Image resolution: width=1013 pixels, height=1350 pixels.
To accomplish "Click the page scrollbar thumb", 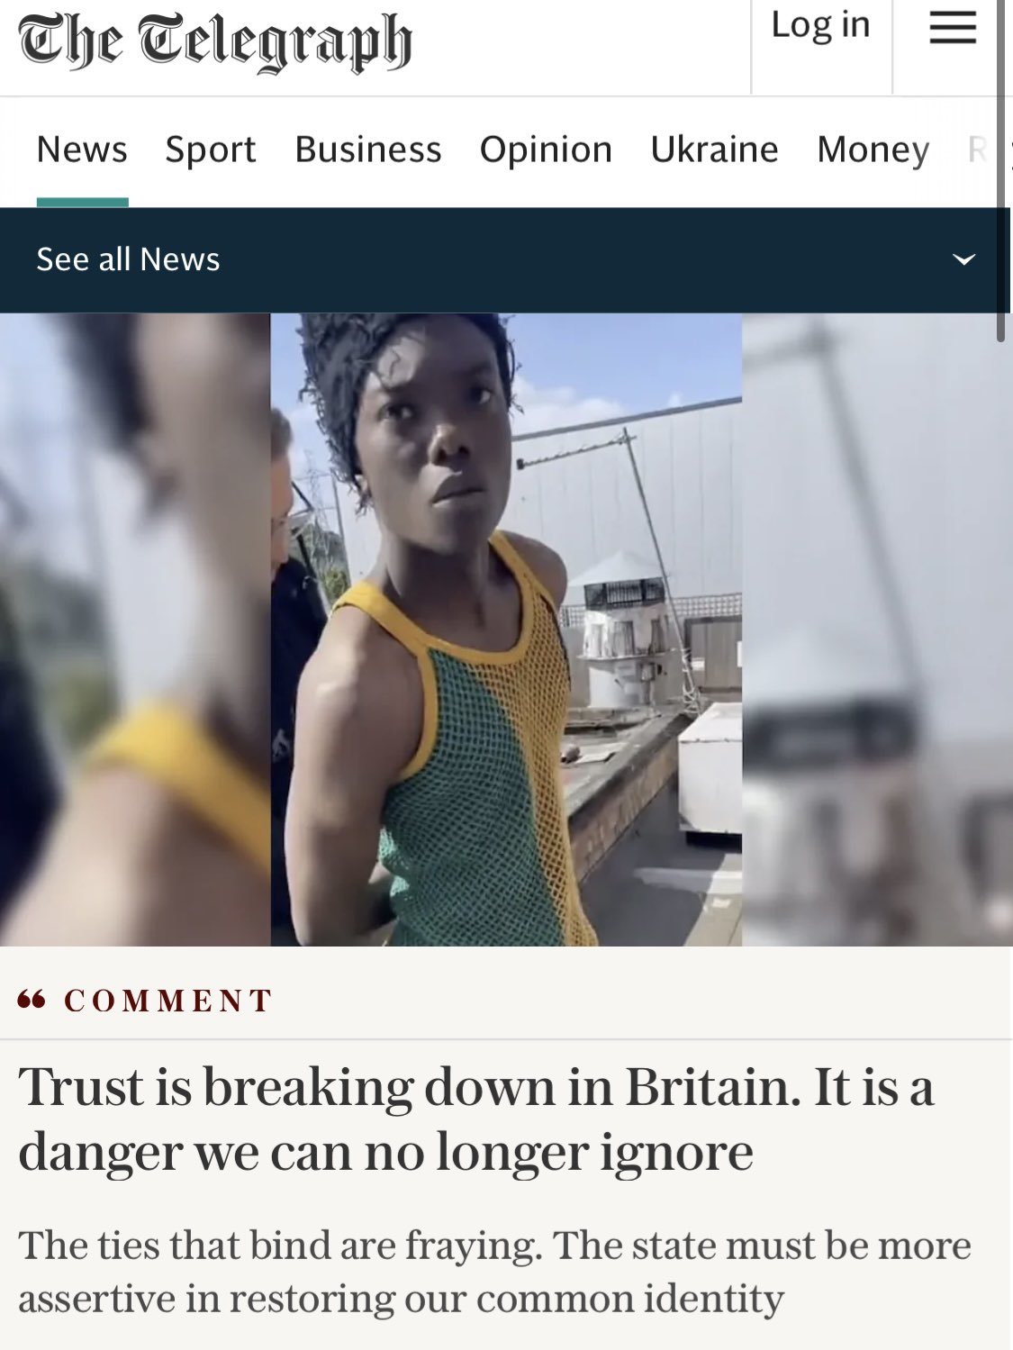I will click(x=1000, y=171).
